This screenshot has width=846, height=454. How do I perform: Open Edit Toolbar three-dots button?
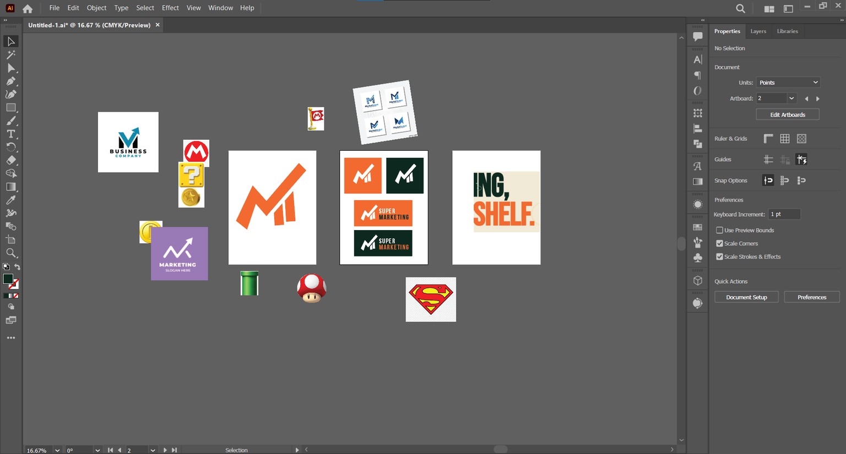coord(11,338)
